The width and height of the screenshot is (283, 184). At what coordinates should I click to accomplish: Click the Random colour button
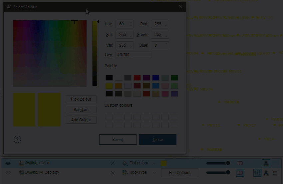81,110
